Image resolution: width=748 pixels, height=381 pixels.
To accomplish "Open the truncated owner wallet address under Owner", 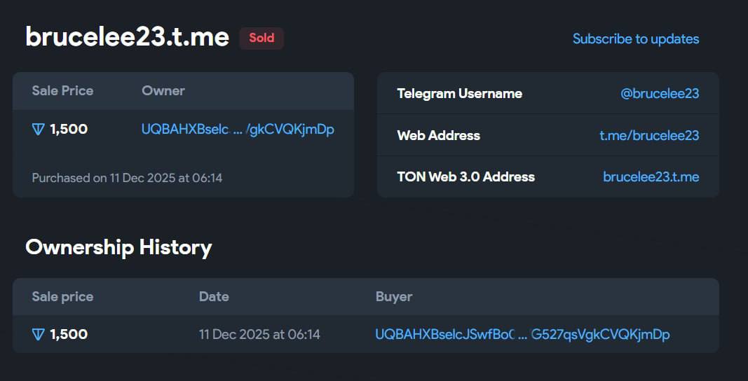I will (x=238, y=130).
